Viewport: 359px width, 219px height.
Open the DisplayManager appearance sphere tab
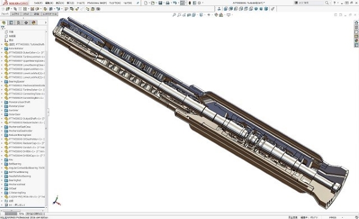(34, 23)
